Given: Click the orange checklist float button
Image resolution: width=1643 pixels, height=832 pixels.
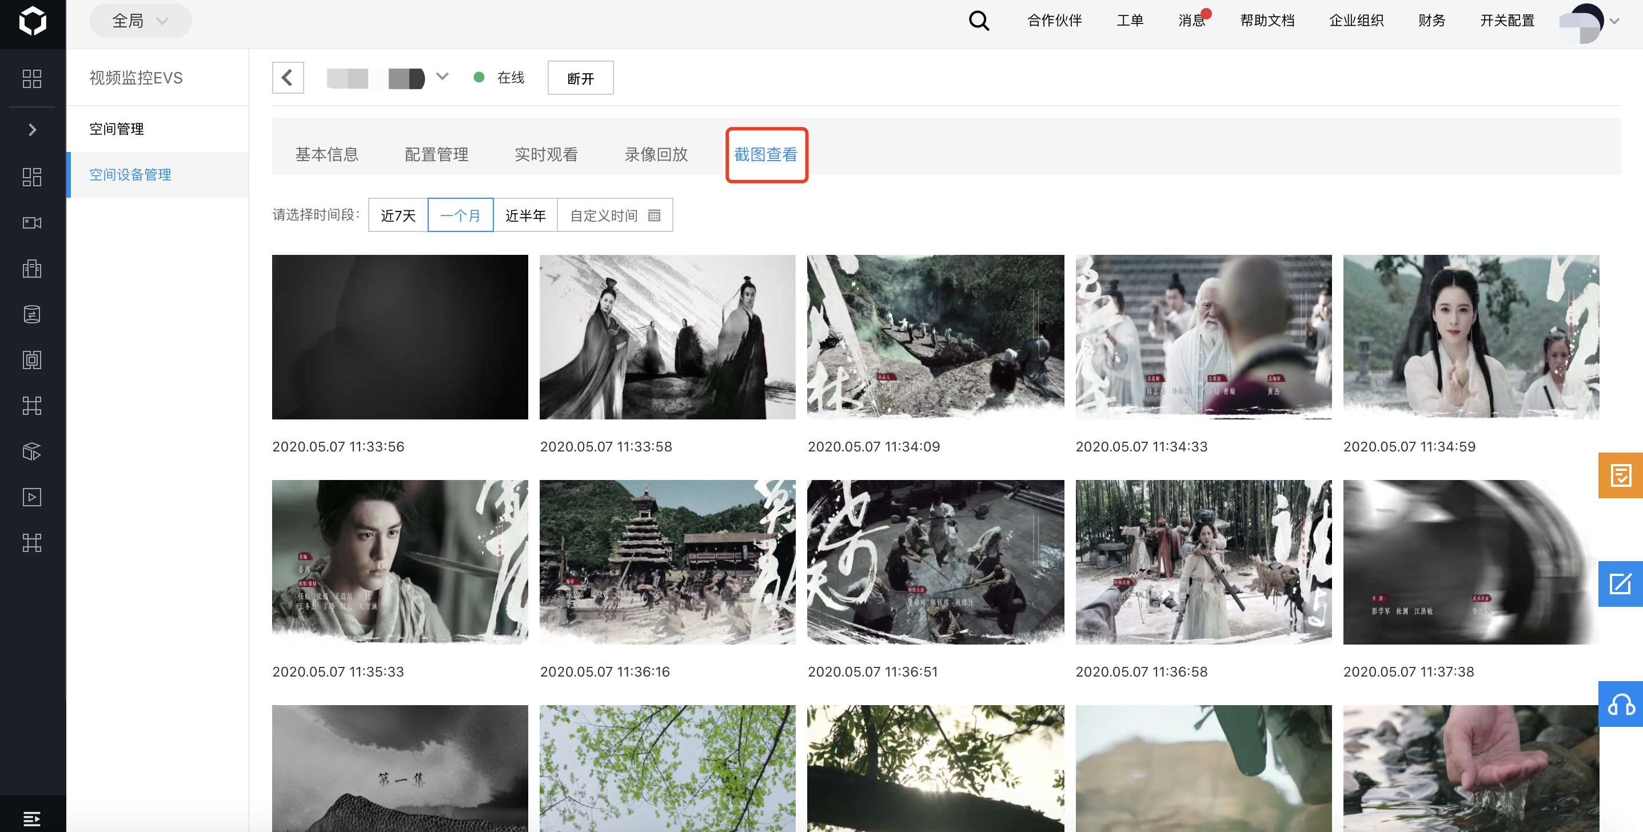Looking at the screenshot, I should [x=1621, y=475].
